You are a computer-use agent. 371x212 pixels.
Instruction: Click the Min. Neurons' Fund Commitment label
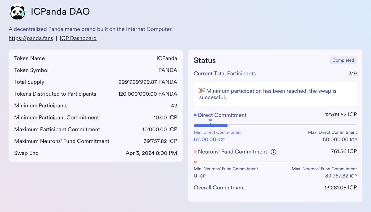pyautogui.click(x=226, y=169)
